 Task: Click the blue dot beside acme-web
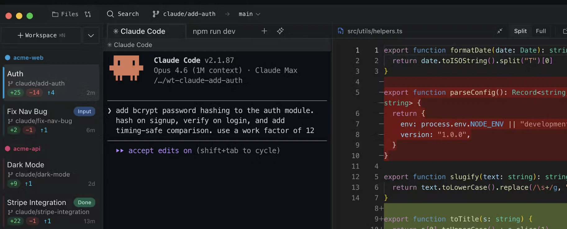(7, 58)
